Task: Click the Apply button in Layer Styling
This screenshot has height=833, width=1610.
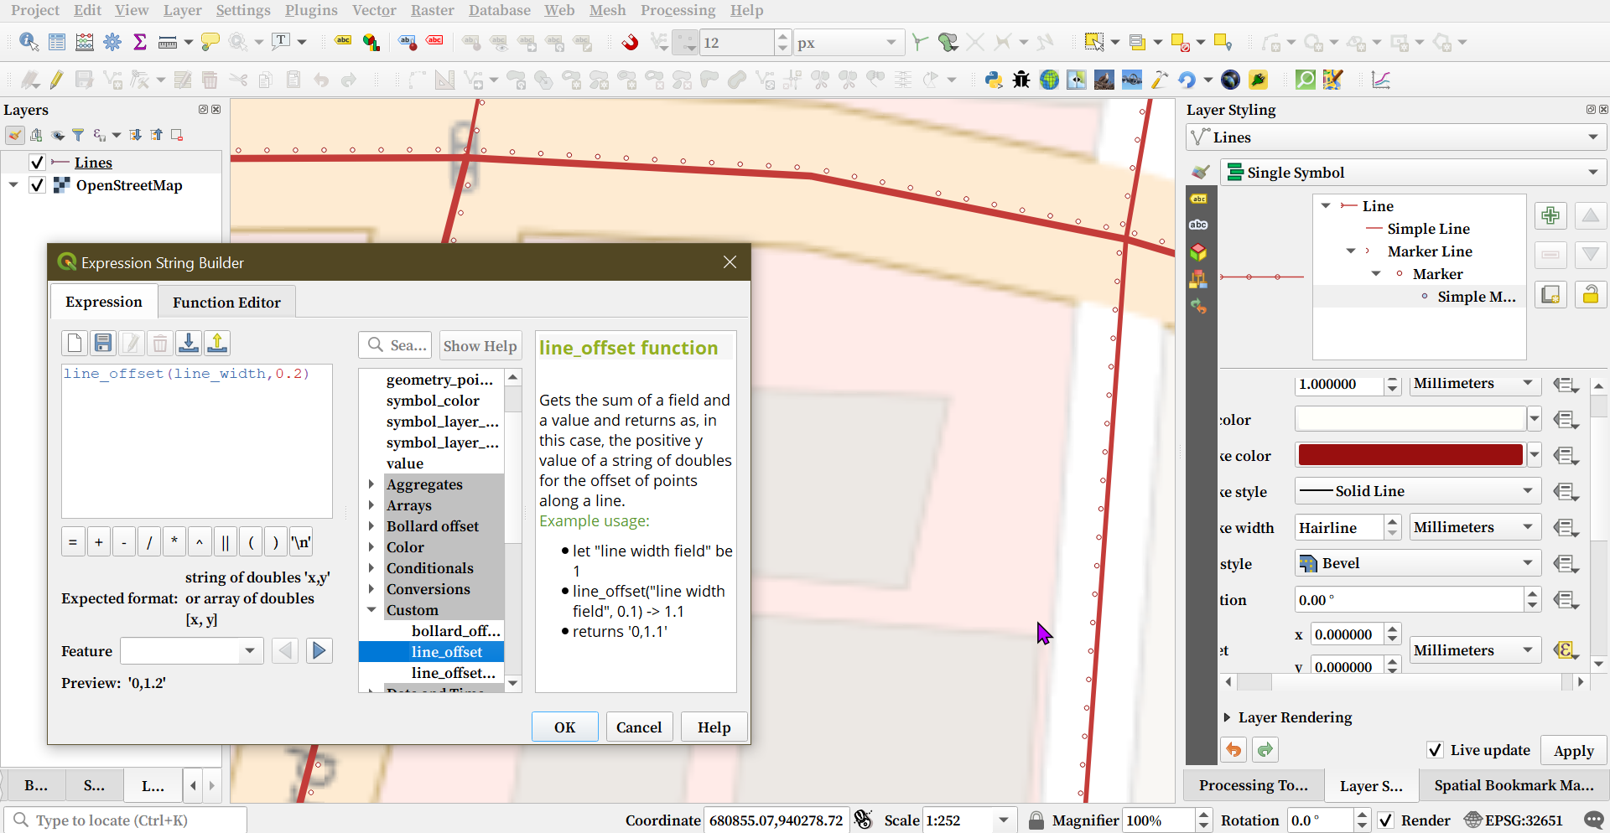Action: click(x=1573, y=751)
